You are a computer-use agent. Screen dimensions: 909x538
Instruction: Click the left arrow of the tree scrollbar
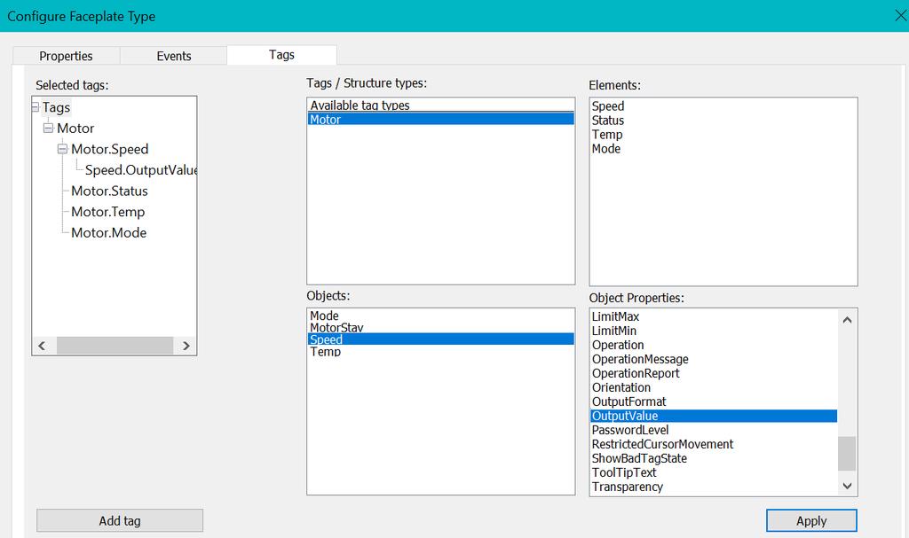(x=42, y=346)
